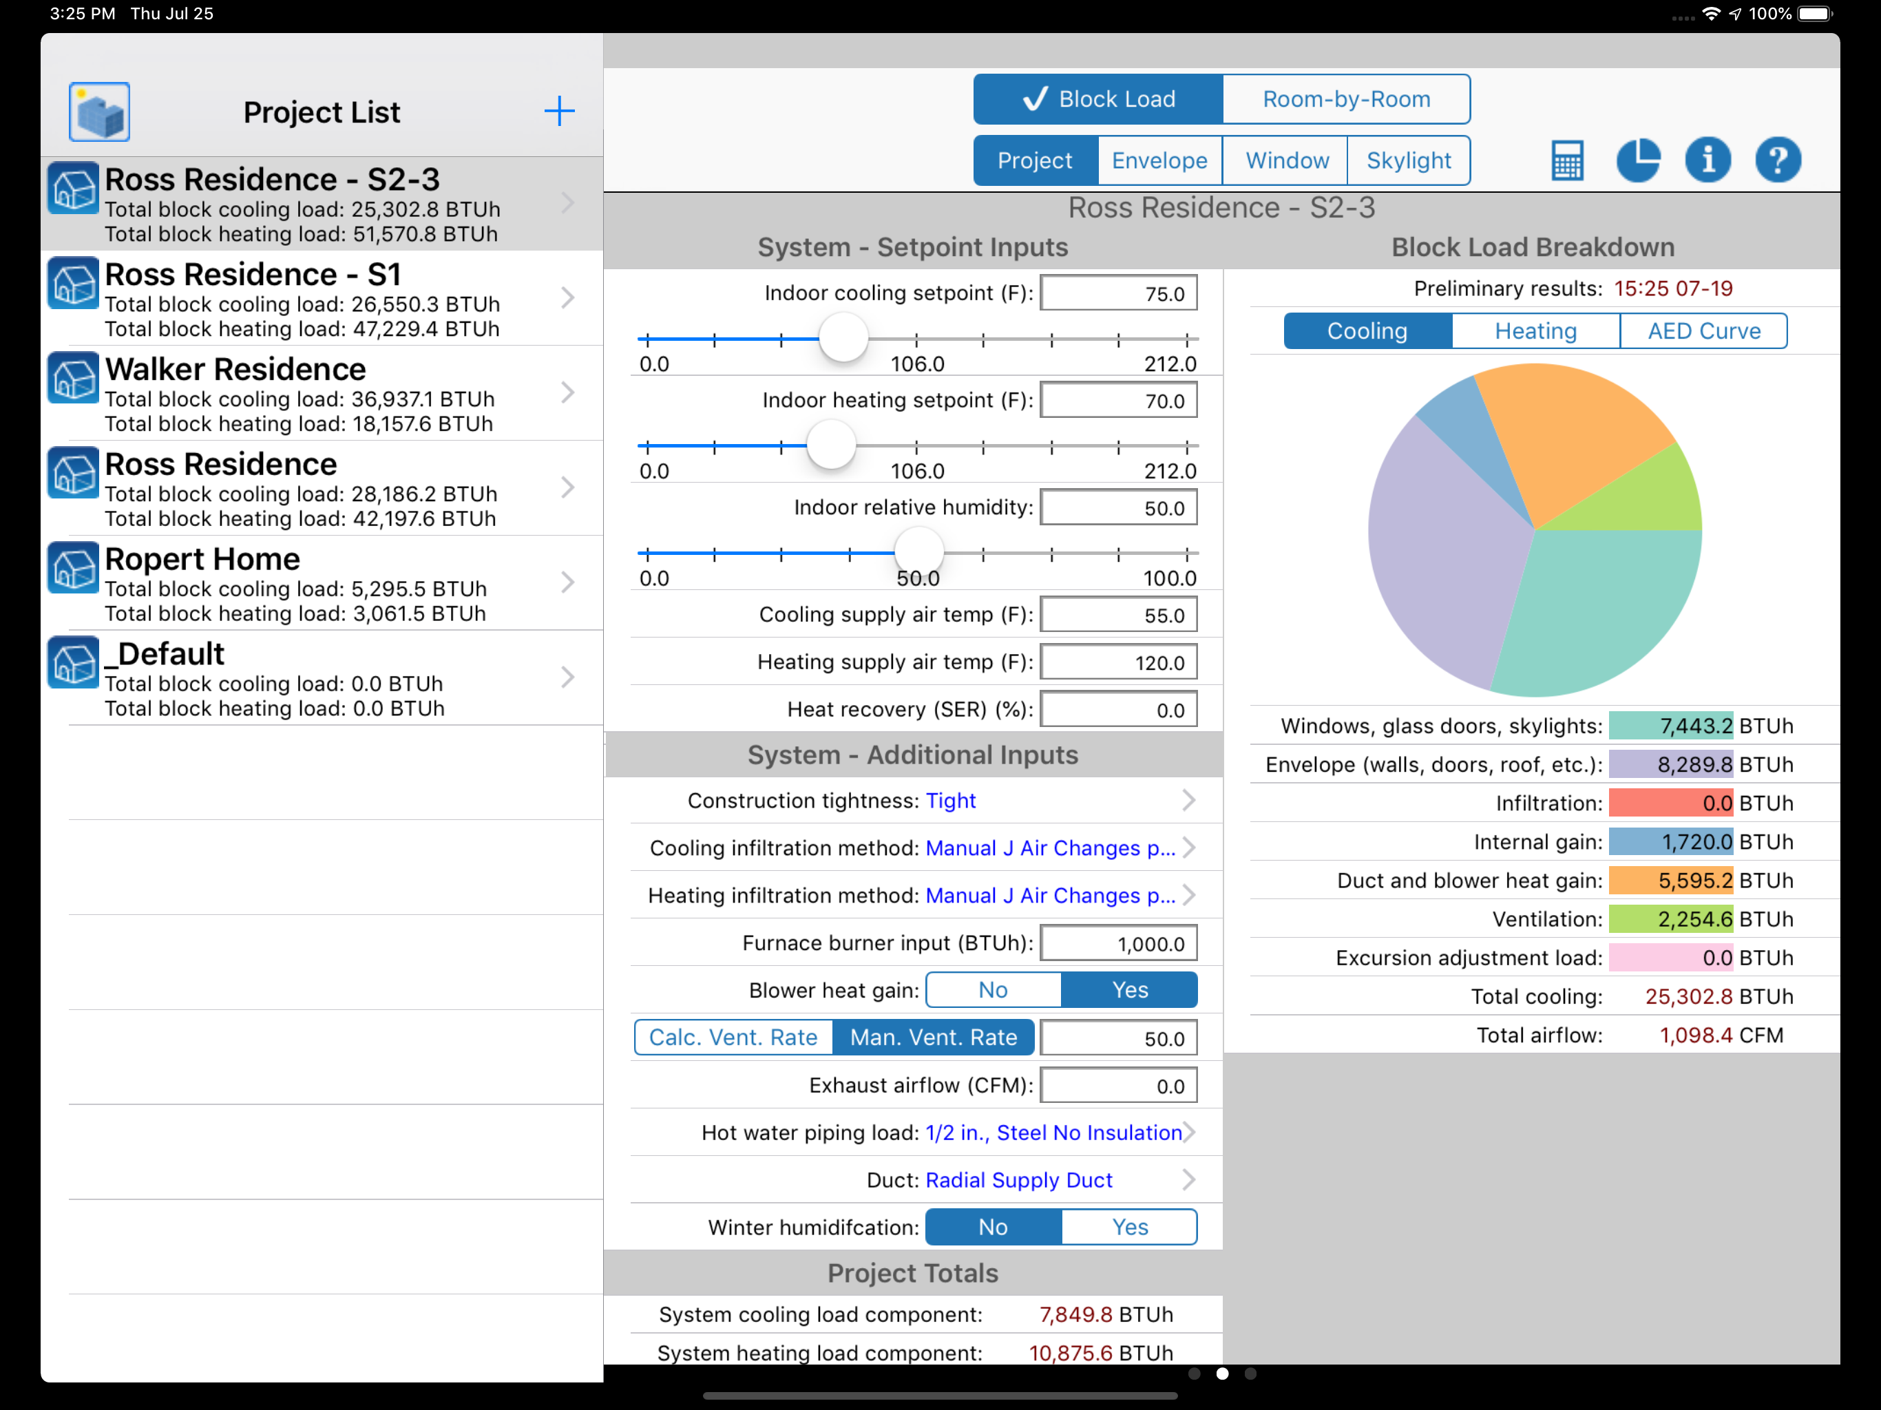Click the info (i) icon
The height and width of the screenshot is (1410, 1881).
tap(1707, 160)
